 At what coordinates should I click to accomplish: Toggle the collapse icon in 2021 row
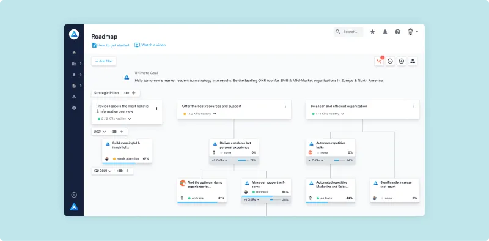pos(114,132)
